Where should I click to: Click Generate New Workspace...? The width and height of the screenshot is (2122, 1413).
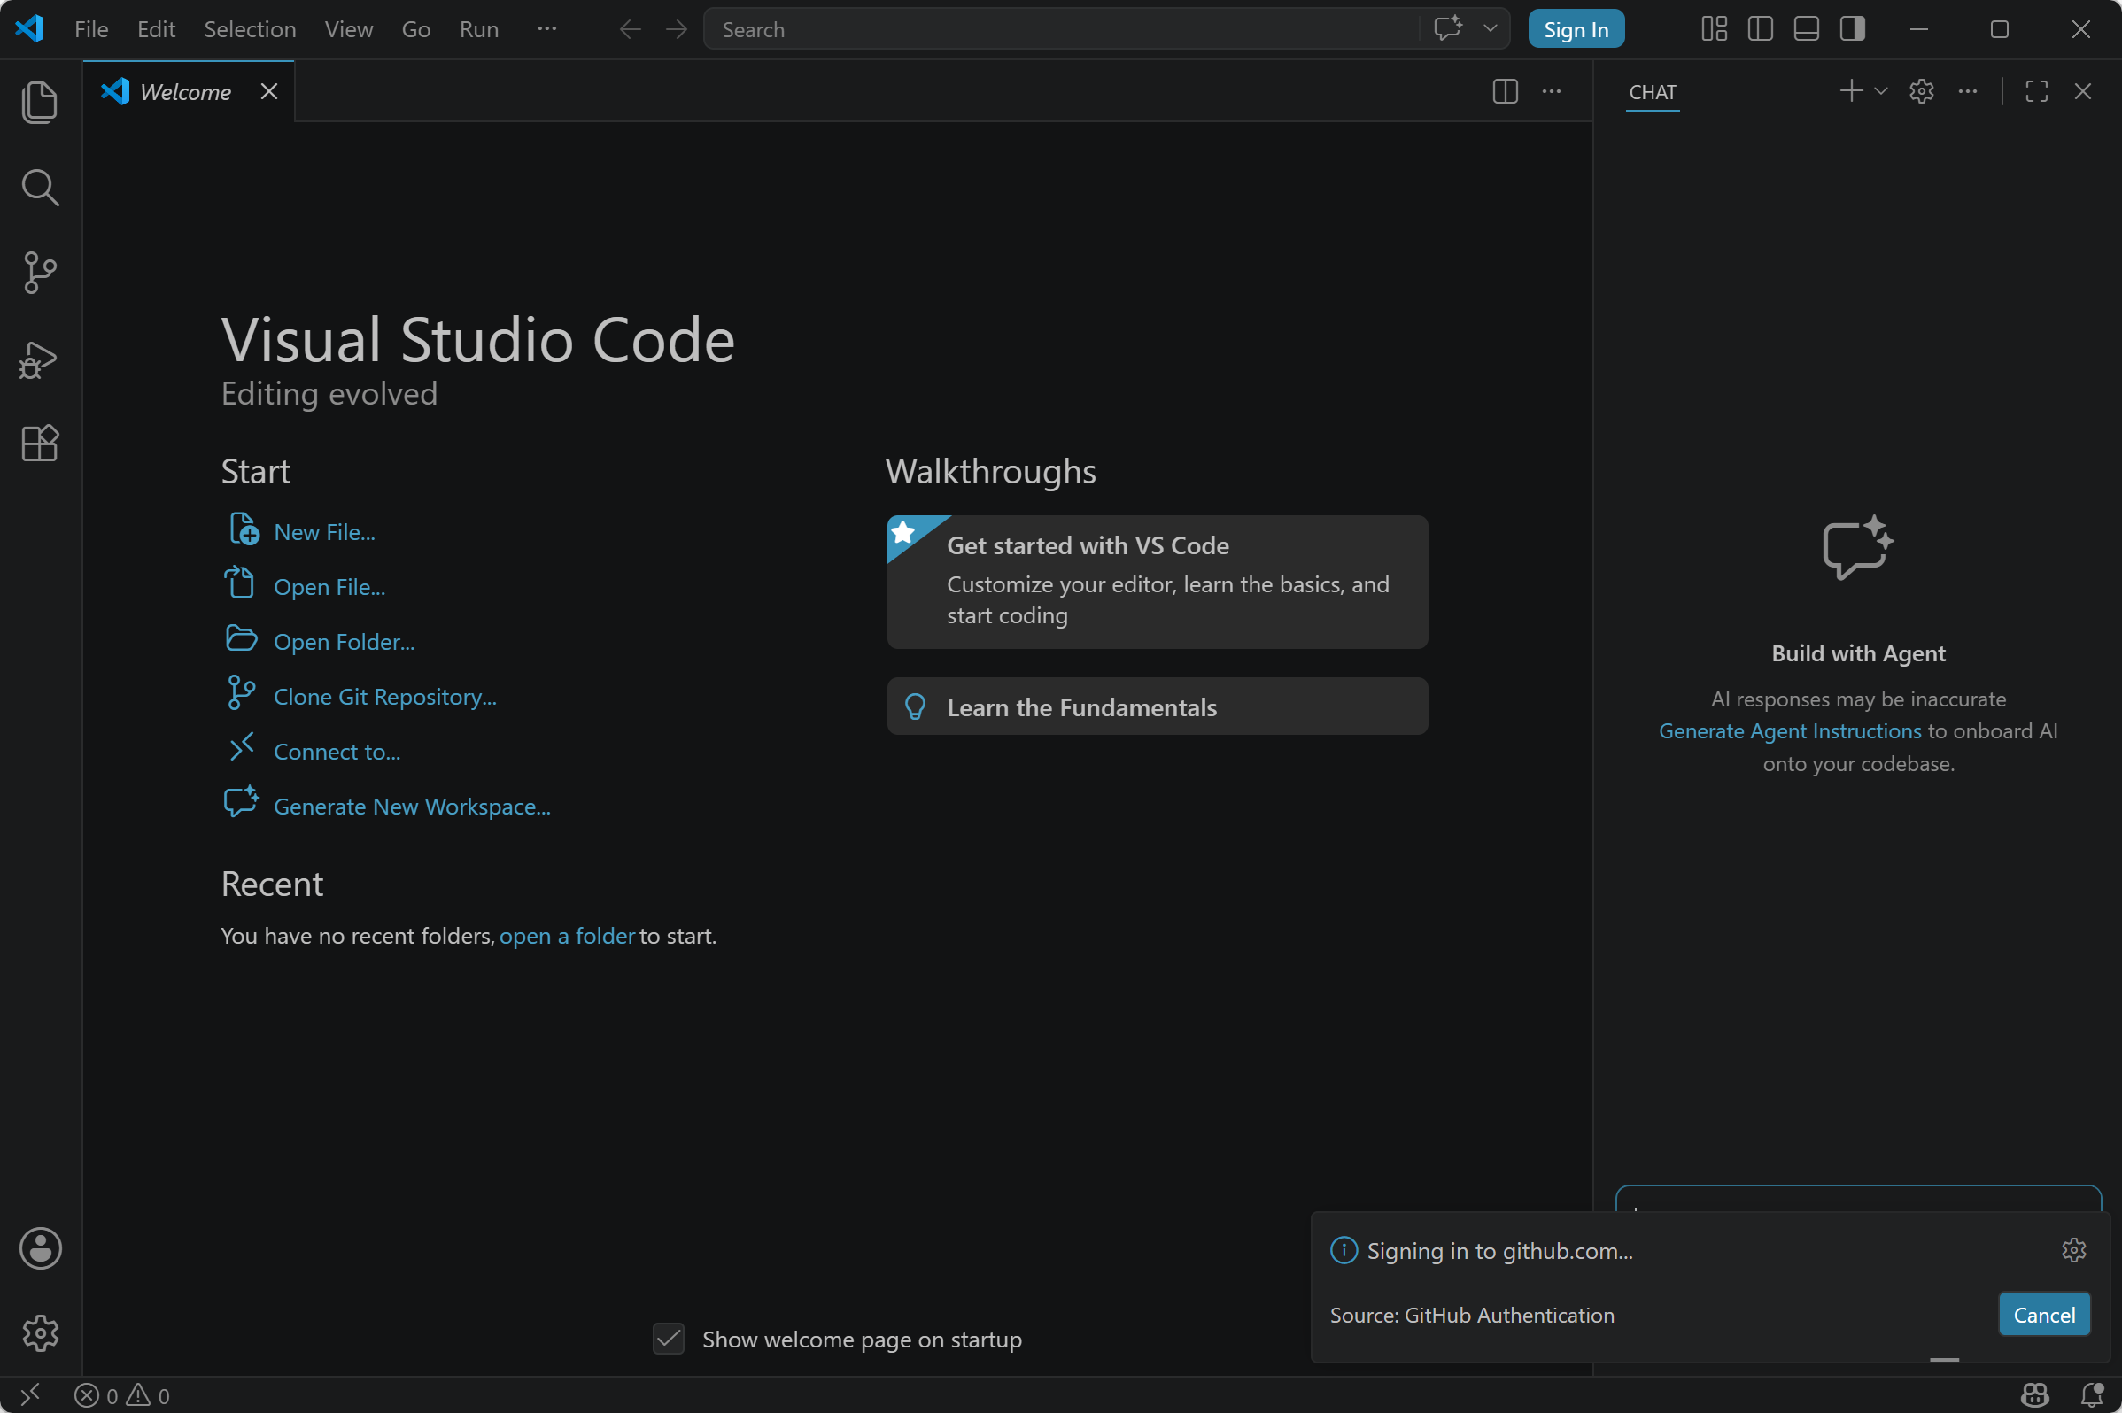click(412, 807)
